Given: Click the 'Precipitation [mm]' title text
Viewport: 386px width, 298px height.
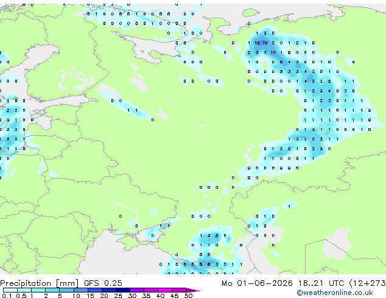Looking at the screenshot, I should (x=40, y=283).
